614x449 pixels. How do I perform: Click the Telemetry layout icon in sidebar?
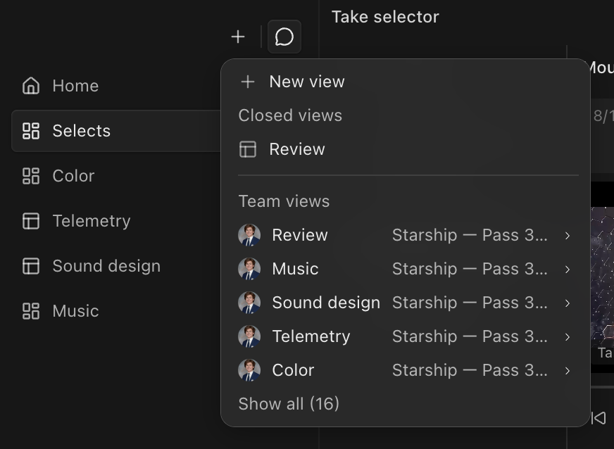pos(31,221)
